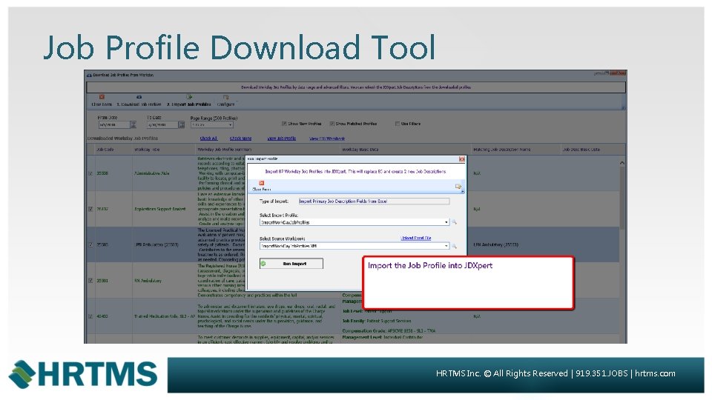This screenshot has height=400, width=712.
Task: Click the Matching Job Description Name column header
Action: click(x=516, y=149)
